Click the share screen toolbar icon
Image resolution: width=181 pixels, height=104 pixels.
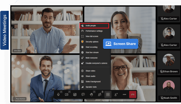(75, 94)
